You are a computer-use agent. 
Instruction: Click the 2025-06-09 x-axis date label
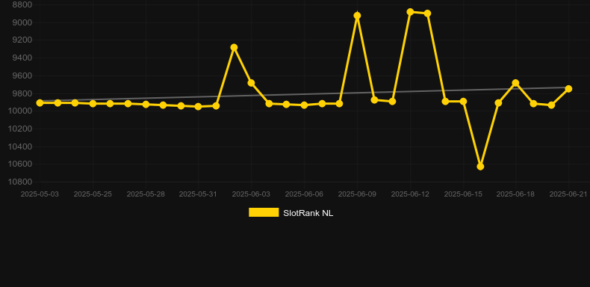[357, 194]
